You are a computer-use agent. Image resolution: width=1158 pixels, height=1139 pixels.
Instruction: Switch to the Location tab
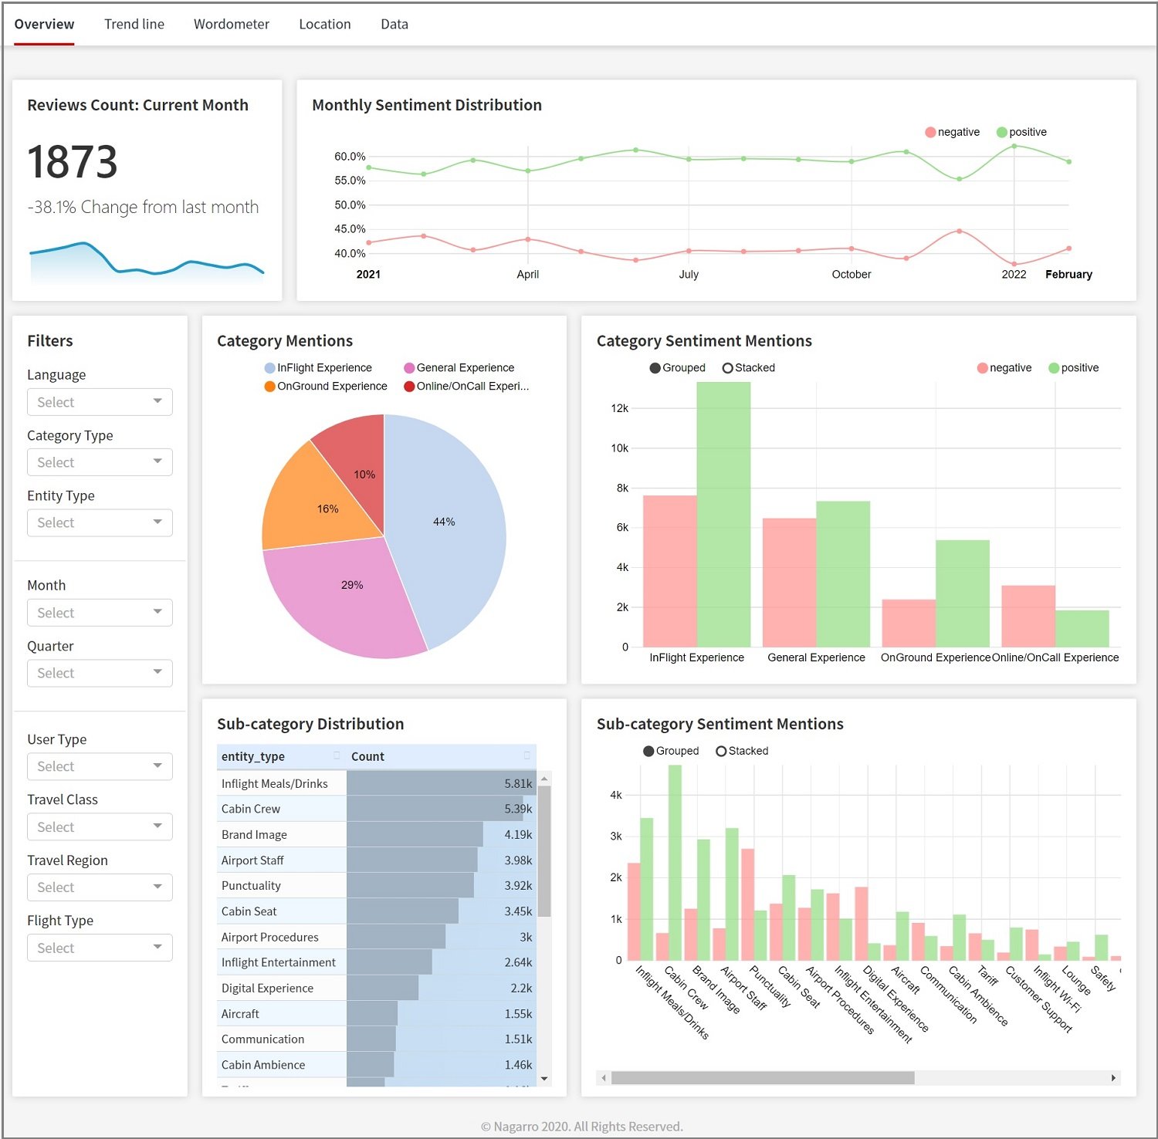pyautogui.click(x=324, y=24)
